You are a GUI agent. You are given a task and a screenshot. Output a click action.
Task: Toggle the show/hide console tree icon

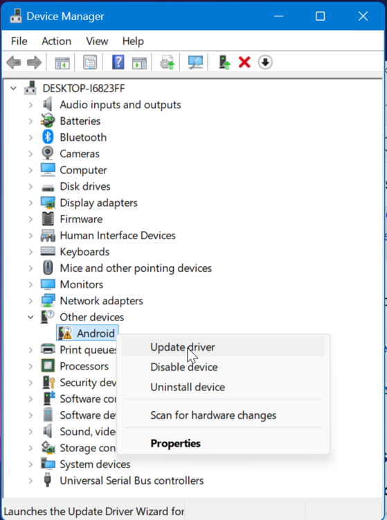(x=62, y=62)
